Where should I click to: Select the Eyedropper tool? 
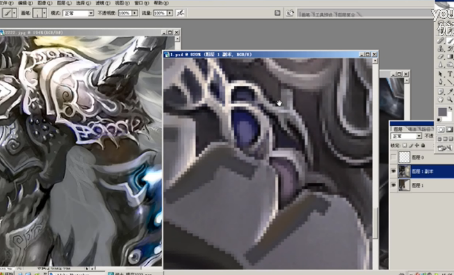450,91
